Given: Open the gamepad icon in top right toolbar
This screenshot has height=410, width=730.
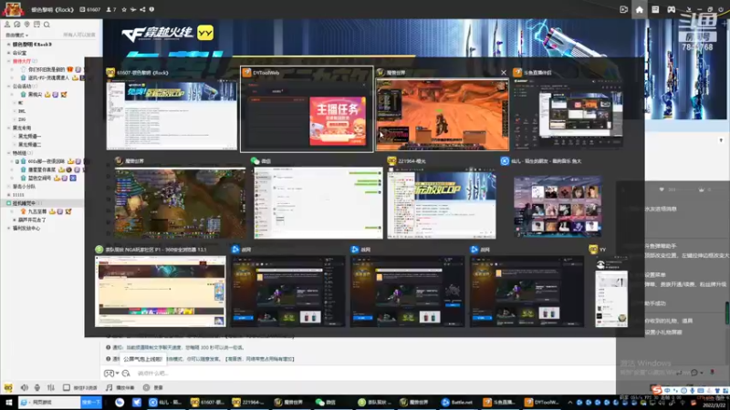Looking at the screenshot, I should (x=671, y=9).
